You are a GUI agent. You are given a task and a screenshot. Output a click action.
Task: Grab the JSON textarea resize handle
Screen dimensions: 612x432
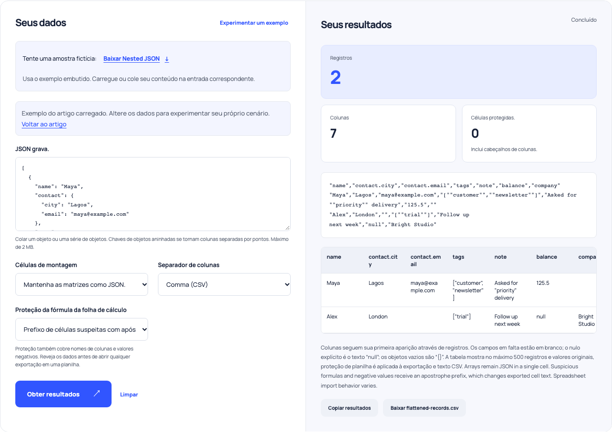(x=287, y=227)
